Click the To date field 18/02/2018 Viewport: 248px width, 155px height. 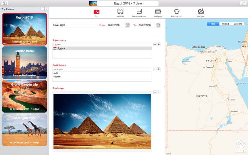tap(147, 25)
